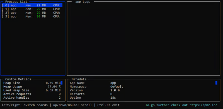This screenshot has width=223, height=109.
Task: Click the Metadata panel blue scrollbar indicator
Action: 216,83
